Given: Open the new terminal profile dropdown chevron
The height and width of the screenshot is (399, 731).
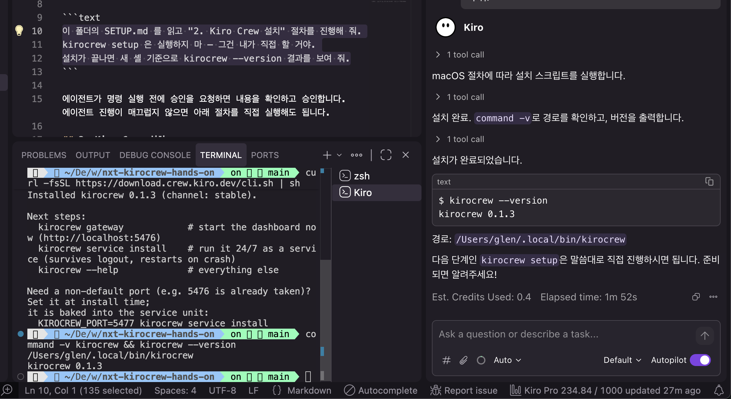Looking at the screenshot, I should [339, 155].
